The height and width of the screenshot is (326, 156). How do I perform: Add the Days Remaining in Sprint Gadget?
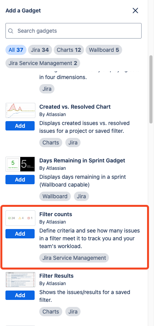(x=20, y=180)
